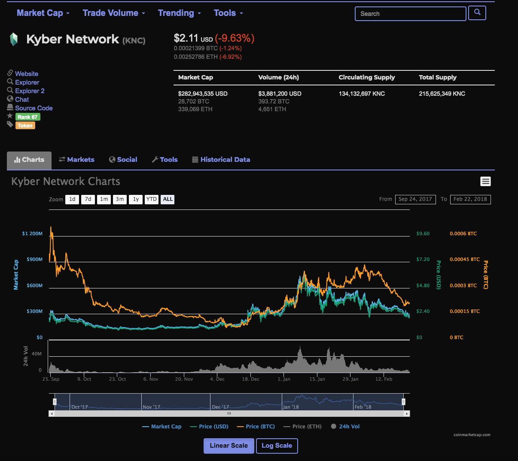Open the Explorer link
The width and height of the screenshot is (518, 461).
(27, 82)
